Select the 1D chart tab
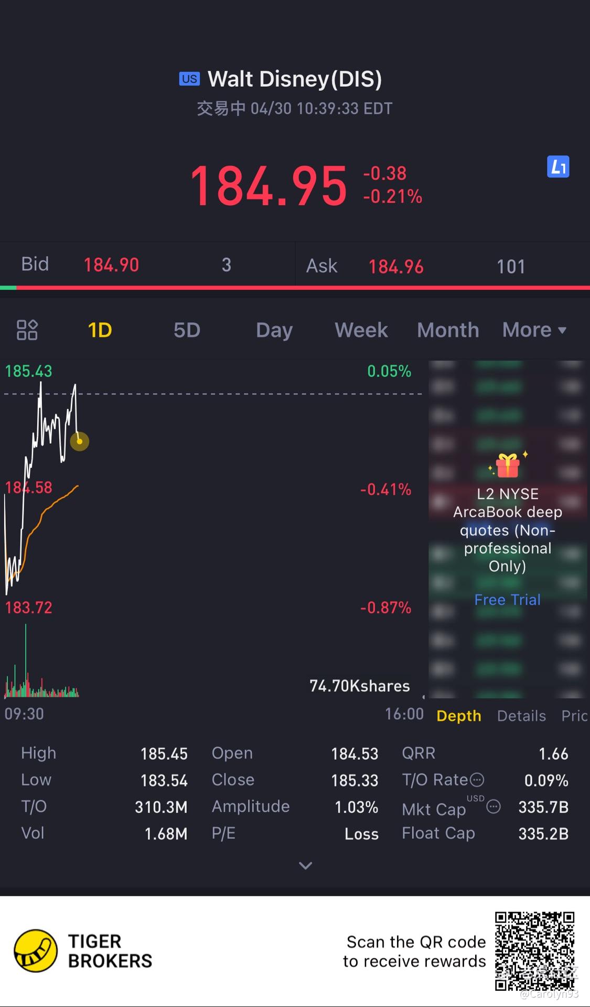 point(100,330)
